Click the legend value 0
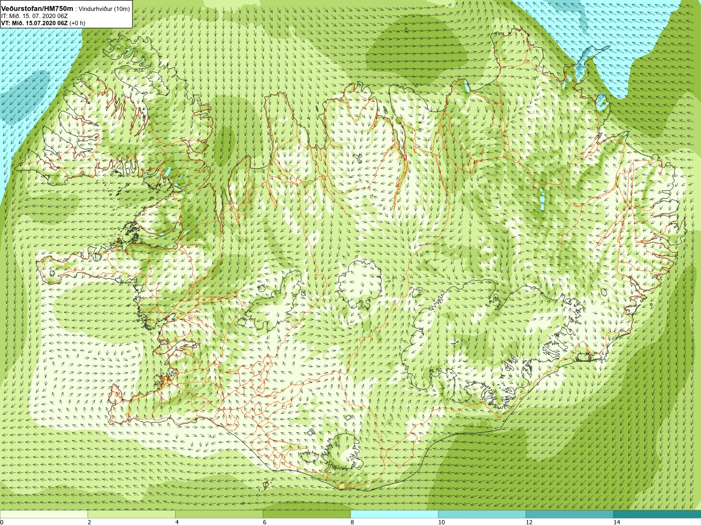The height and width of the screenshot is (526, 701). (2, 522)
